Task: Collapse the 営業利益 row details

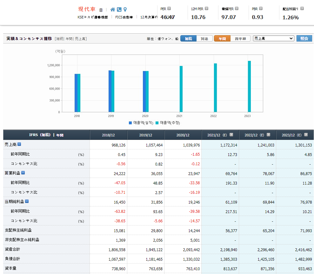Action: pyautogui.click(x=23, y=173)
